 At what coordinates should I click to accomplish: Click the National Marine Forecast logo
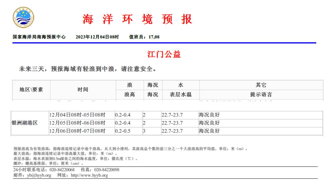pos(23,18)
